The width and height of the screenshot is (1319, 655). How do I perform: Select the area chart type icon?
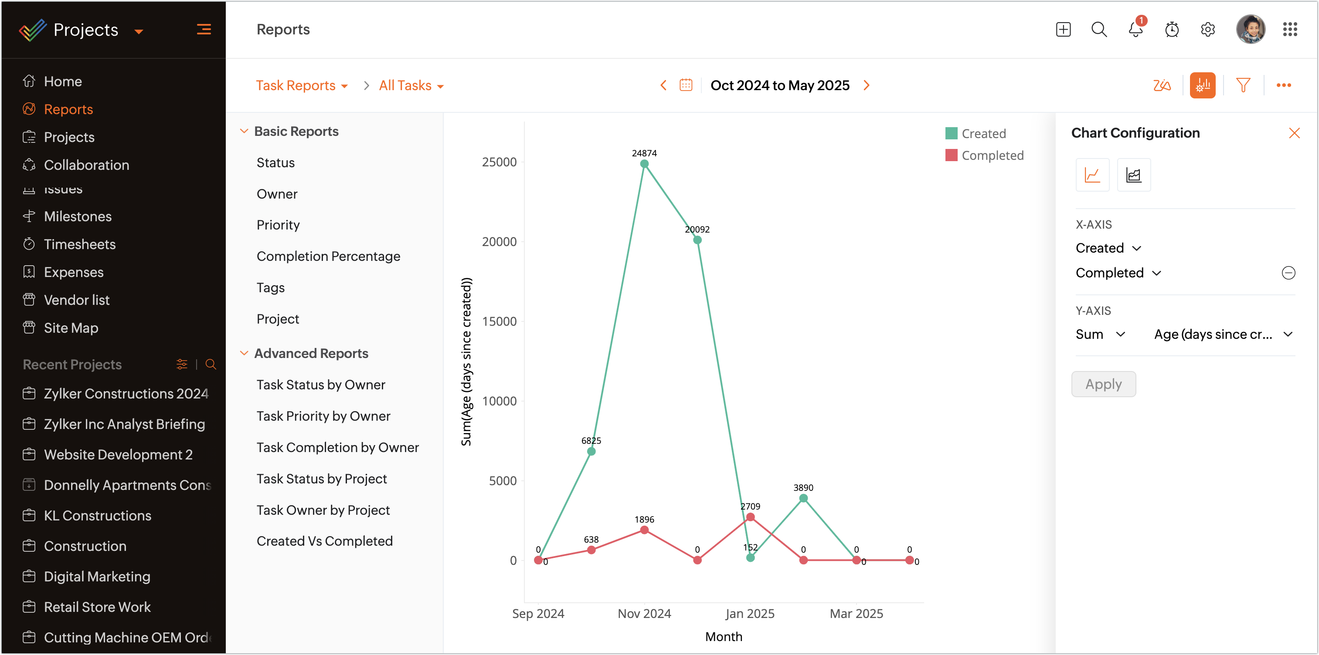pos(1133,175)
